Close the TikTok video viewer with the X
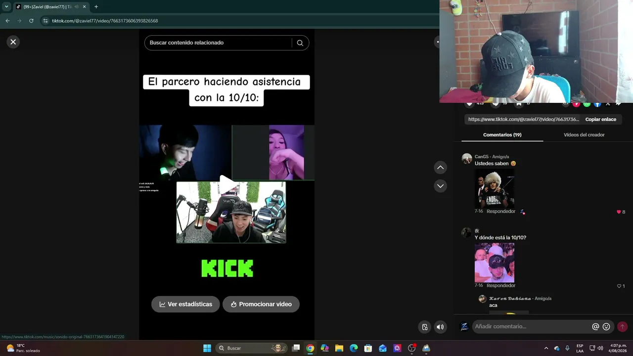This screenshot has width=633, height=356. point(13,42)
